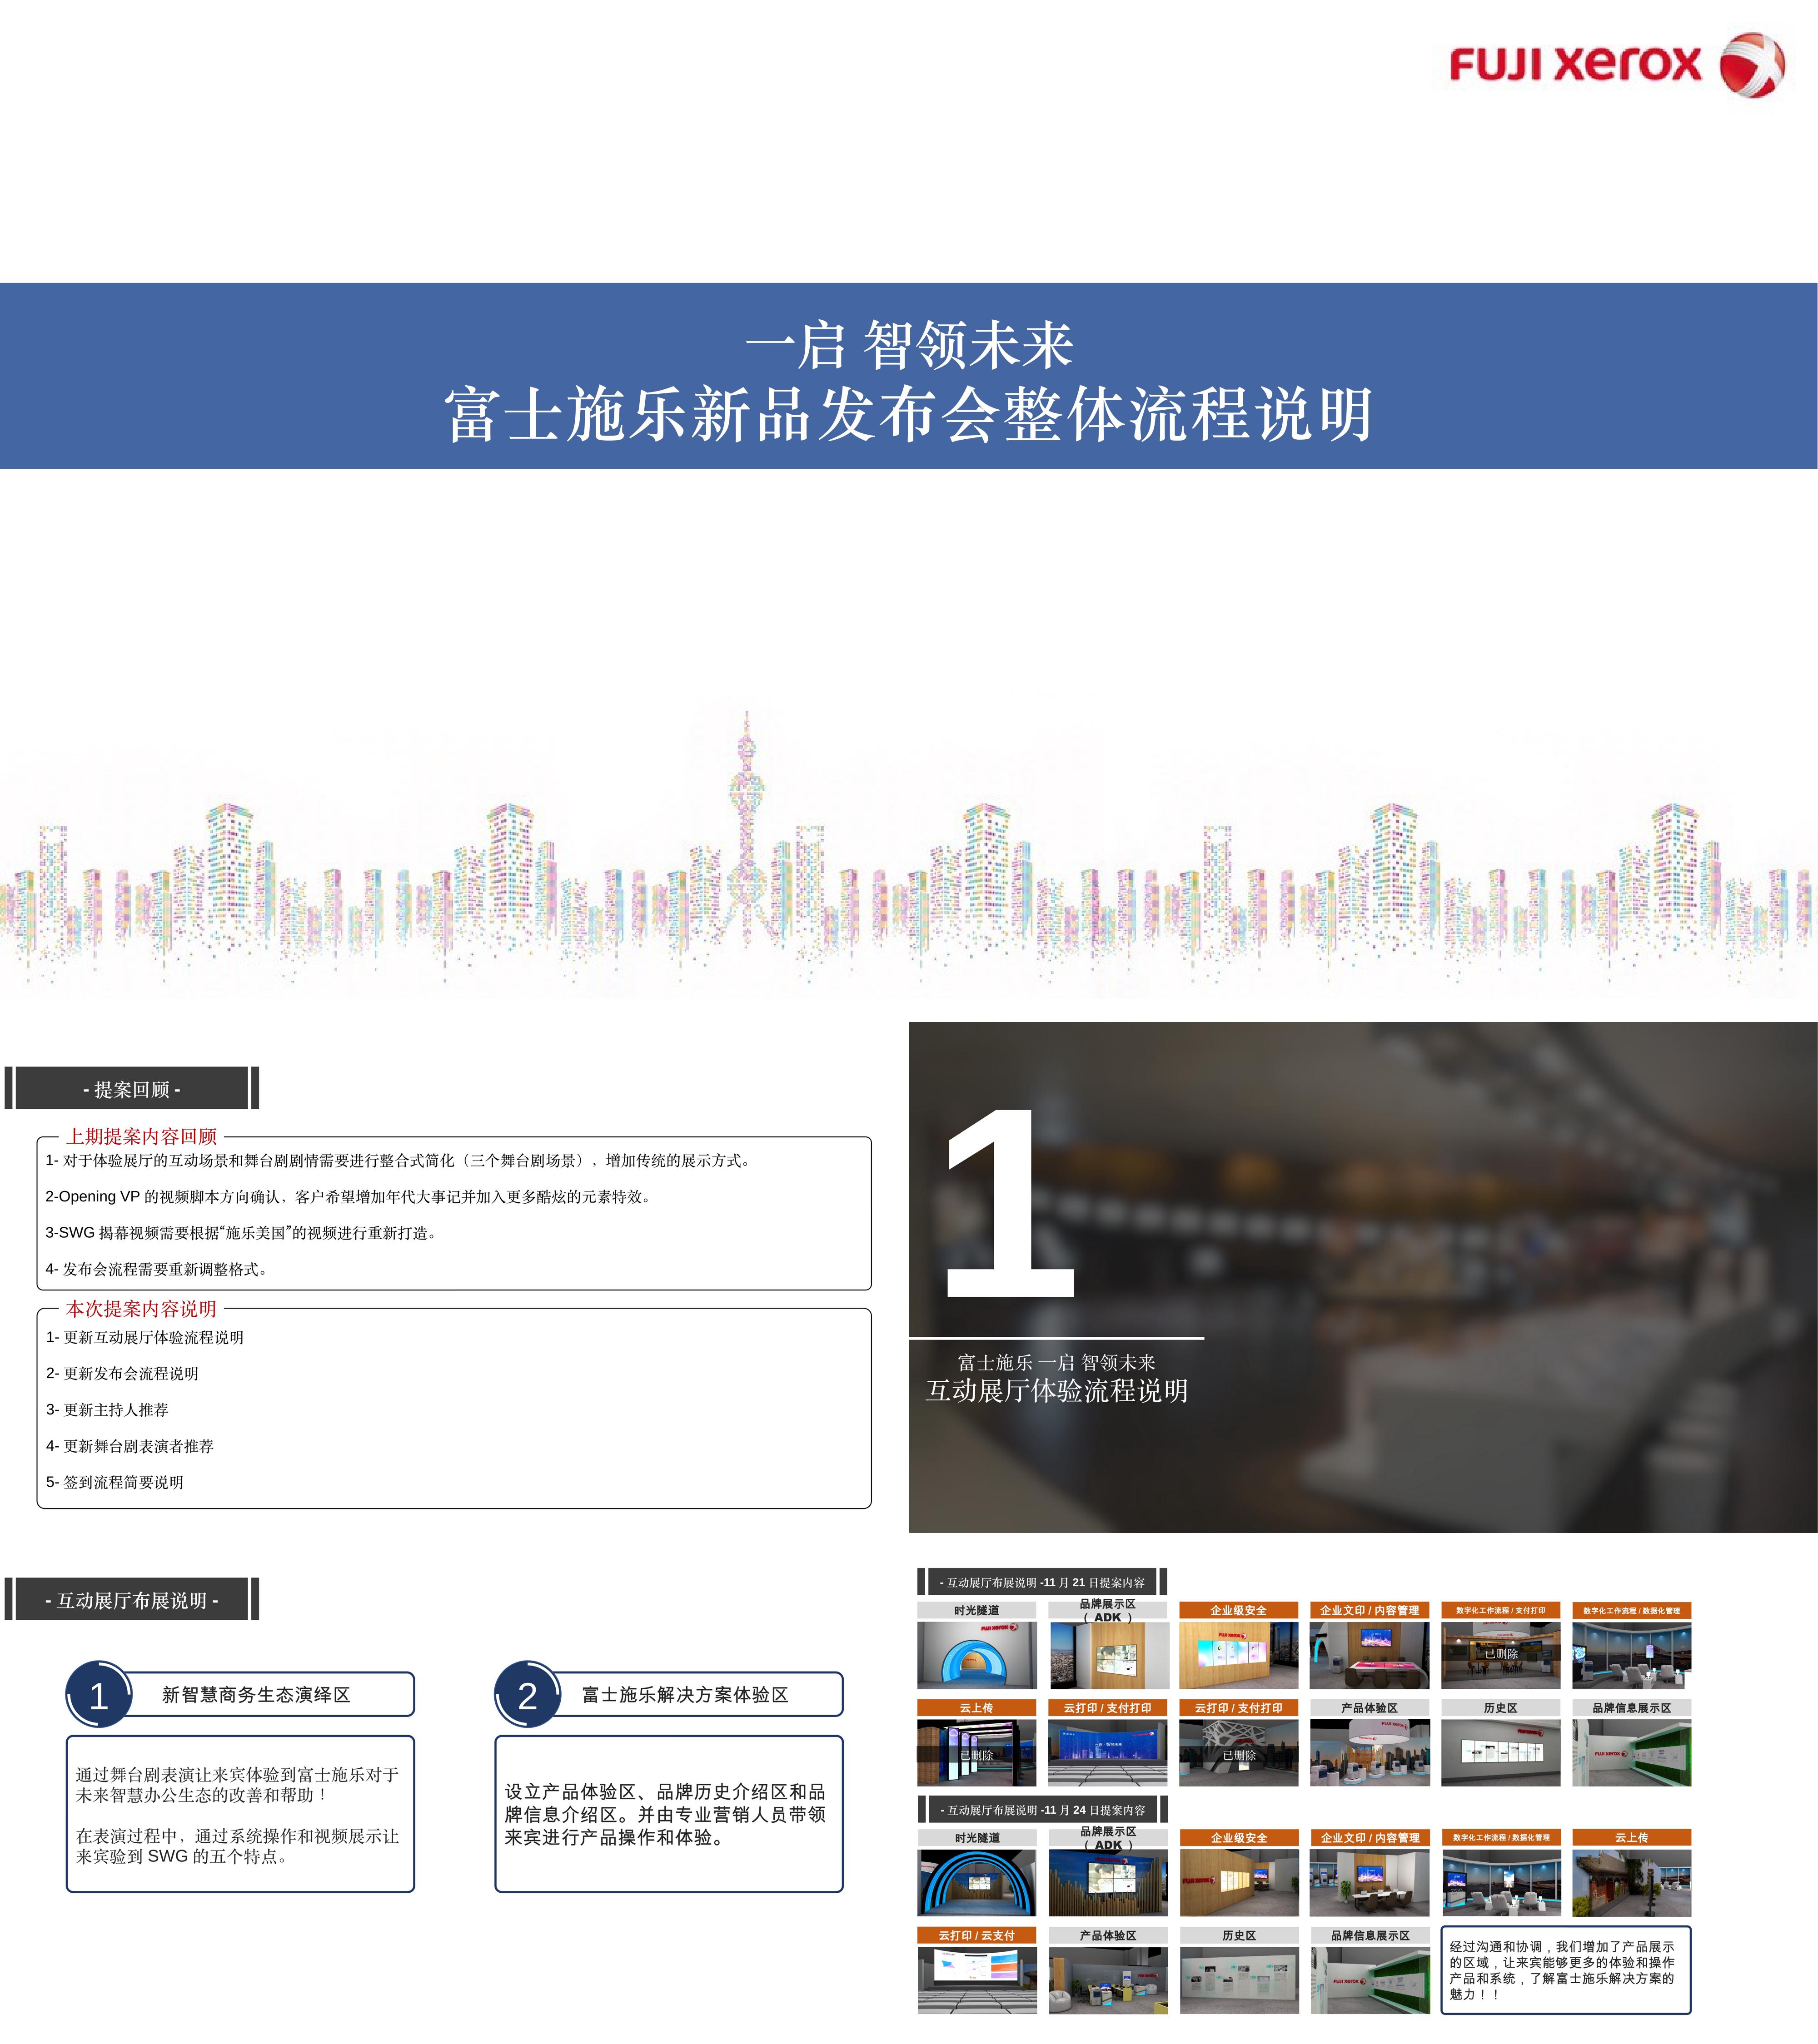The width and height of the screenshot is (1818, 2044).
Task: Click the item '2- 更新发布会流程说明'
Action: (x=122, y=1373)
